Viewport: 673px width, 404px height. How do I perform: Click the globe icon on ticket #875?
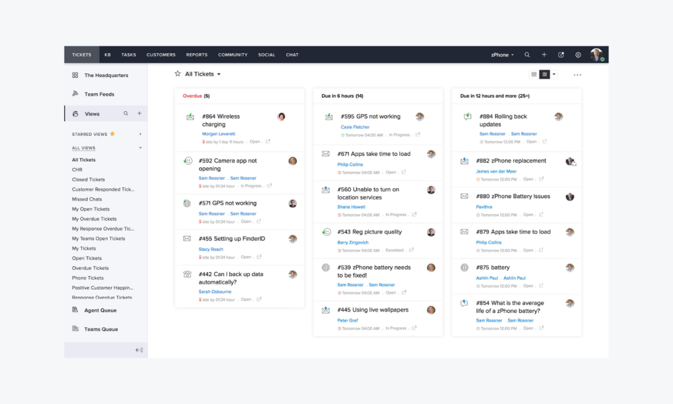464,268
